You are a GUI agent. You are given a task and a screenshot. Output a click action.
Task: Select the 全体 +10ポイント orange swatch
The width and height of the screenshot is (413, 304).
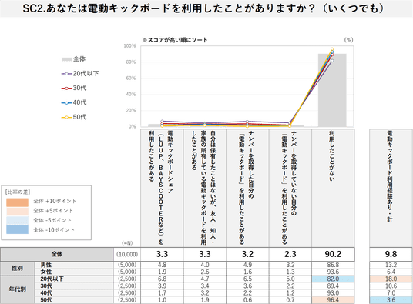coord(17,202)
